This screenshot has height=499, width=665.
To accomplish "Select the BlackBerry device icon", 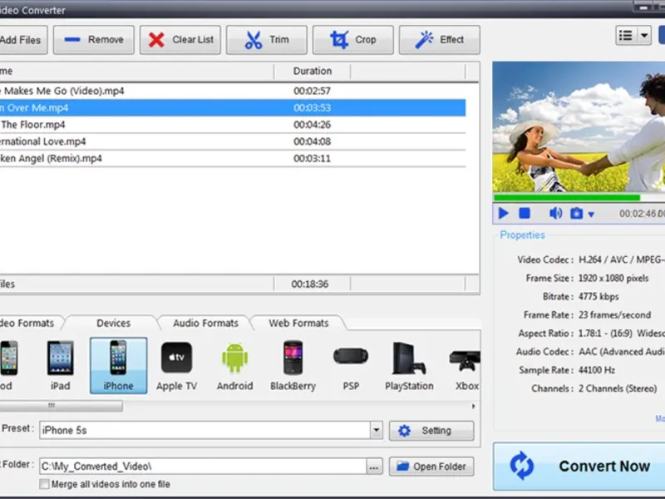I will coord(293,365).
